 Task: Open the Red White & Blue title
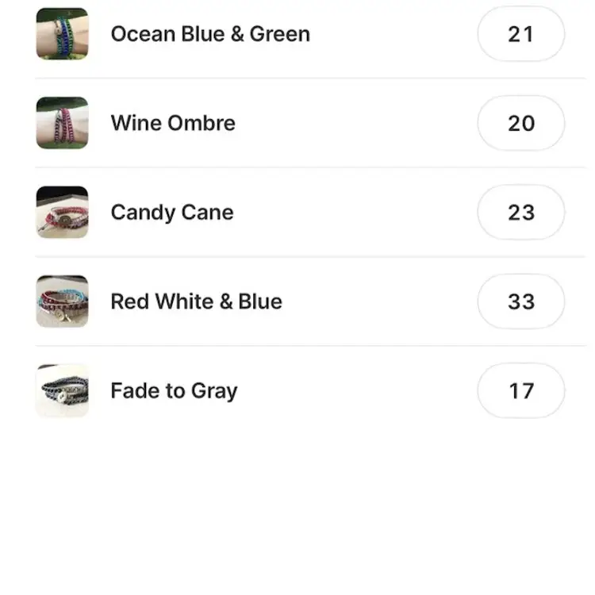(196, 301)
